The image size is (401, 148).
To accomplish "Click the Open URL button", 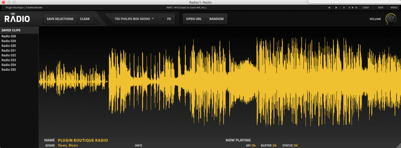I will (x=194, y=19).
